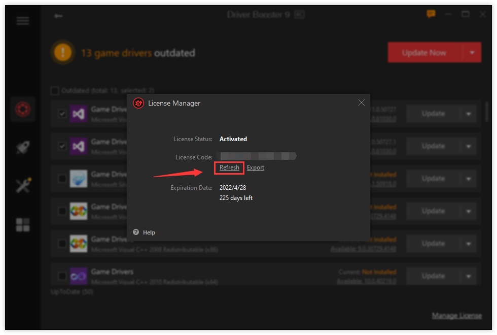Click Update for the third driver row
This screenshot has height=335, width=497.
point(433,179)
